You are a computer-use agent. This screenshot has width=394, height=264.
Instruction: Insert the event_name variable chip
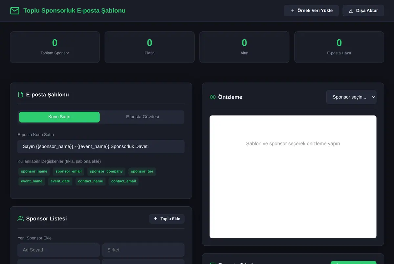pyautogui.click(x=32, y=181)
